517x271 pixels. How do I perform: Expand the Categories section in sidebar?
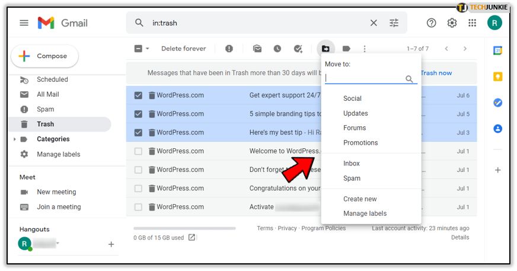[15, 139]
